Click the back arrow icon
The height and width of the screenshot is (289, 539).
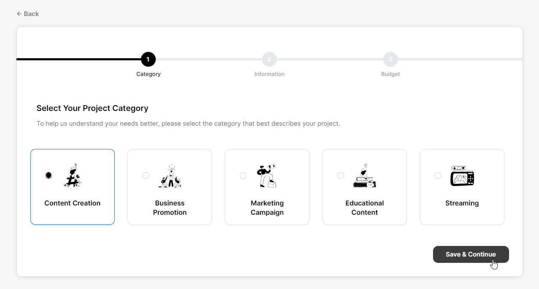[19, 14]
